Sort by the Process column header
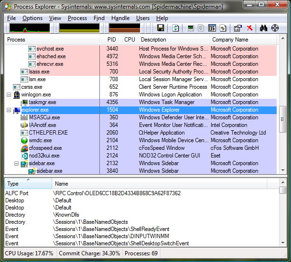Image resolution: width=291 pixels, height=262 pixels. point(52,40)
